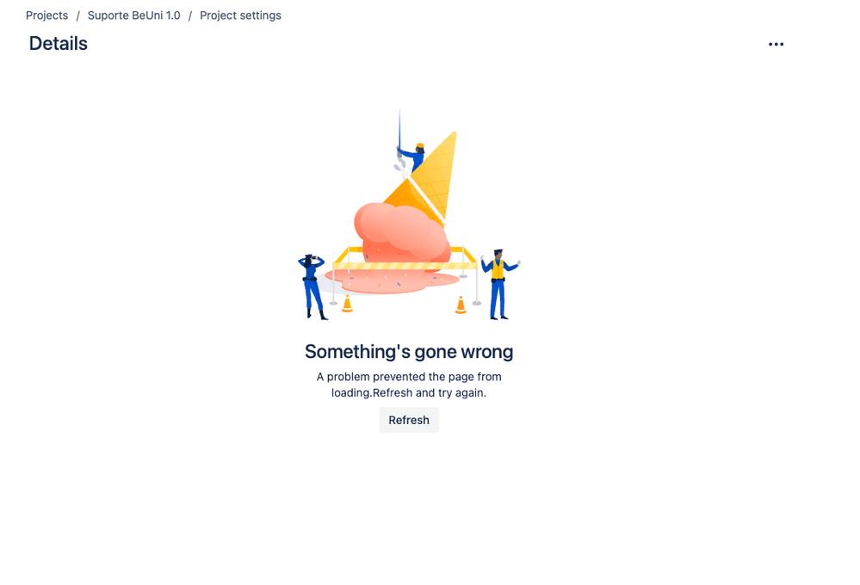Image resolution: width=860 pixels, height=585 pixels.
Task: Click the Refresh button
Action: pos(409,420)
